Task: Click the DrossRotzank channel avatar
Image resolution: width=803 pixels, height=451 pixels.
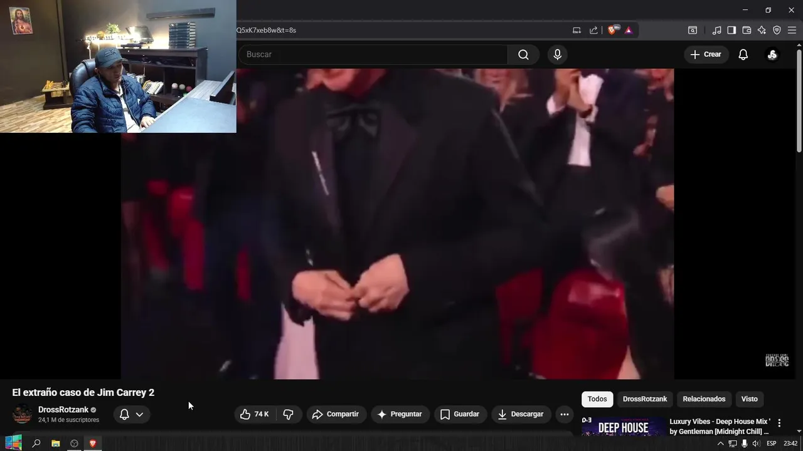Action: click(23, 414)
